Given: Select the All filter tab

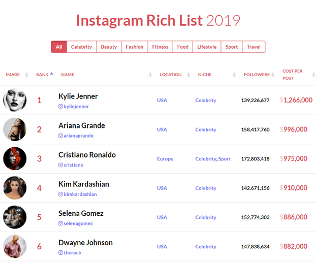Looking at the screenshot, I should click(59, 47).
